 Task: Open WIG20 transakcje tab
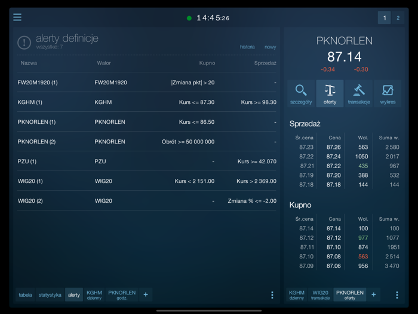[x=320, y=295]
